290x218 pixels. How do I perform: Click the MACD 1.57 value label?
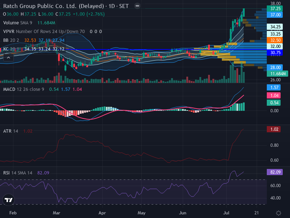[274, 87]
